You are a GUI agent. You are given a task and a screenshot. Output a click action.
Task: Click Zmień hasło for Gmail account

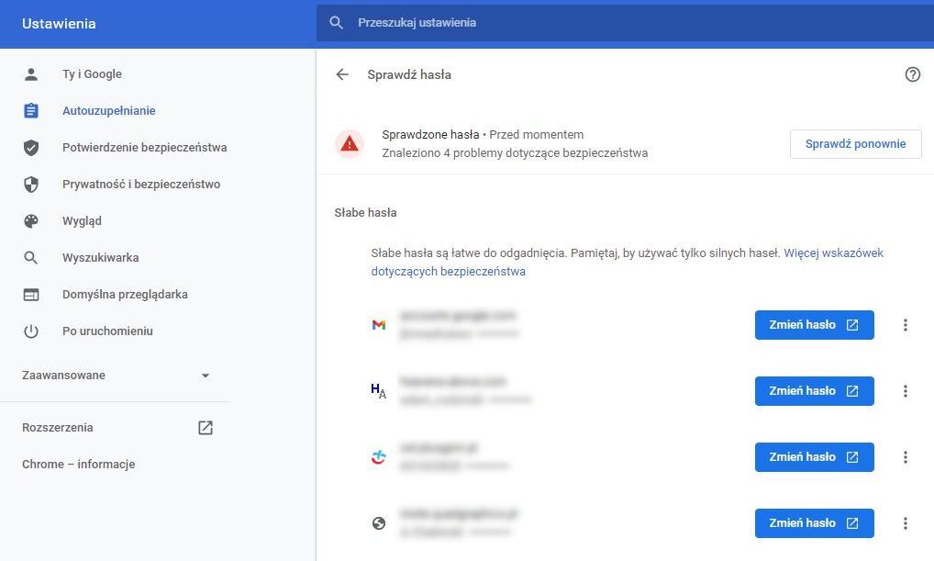(x=813, y=325)
